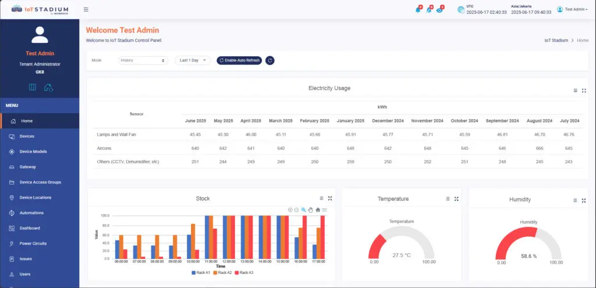Hide the Rack A3 legend series
Screen dimensions: 596x288
coord(246,272)
